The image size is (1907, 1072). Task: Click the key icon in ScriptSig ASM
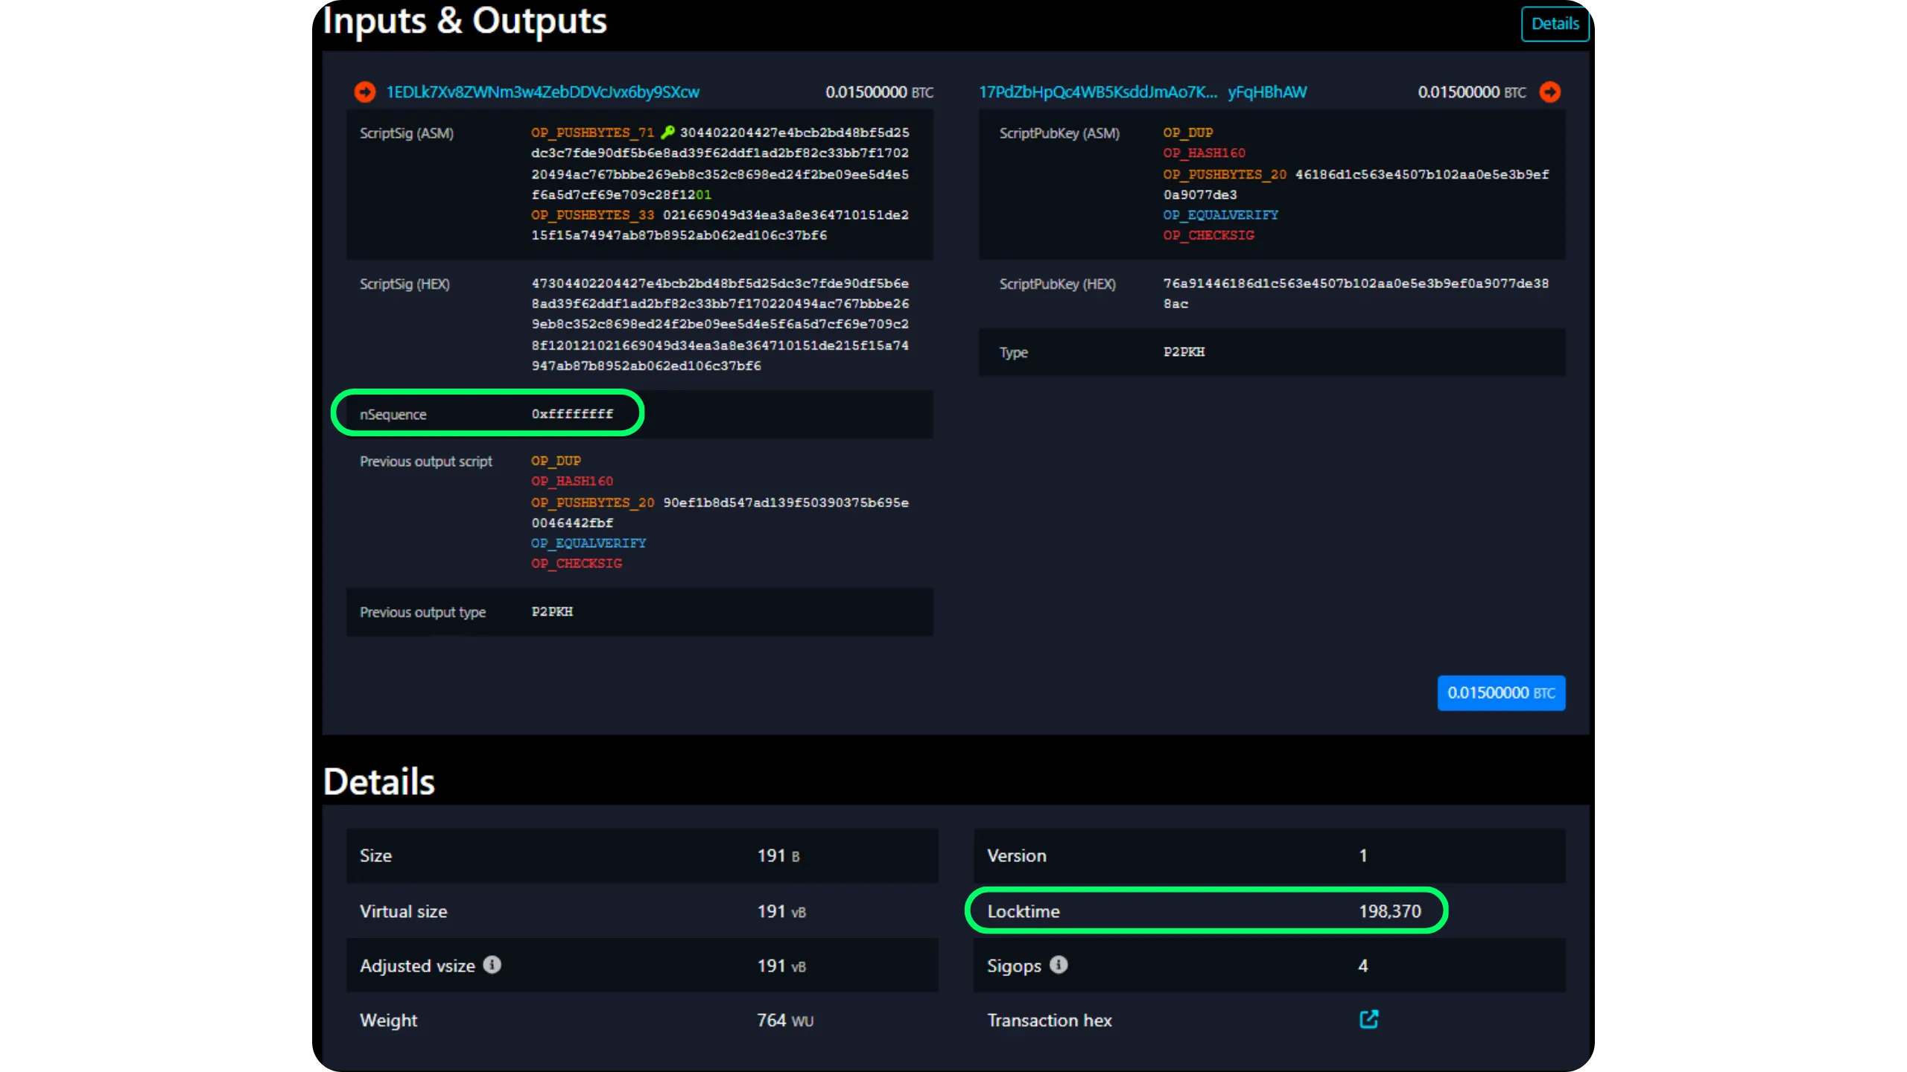(x=667, y=132)
